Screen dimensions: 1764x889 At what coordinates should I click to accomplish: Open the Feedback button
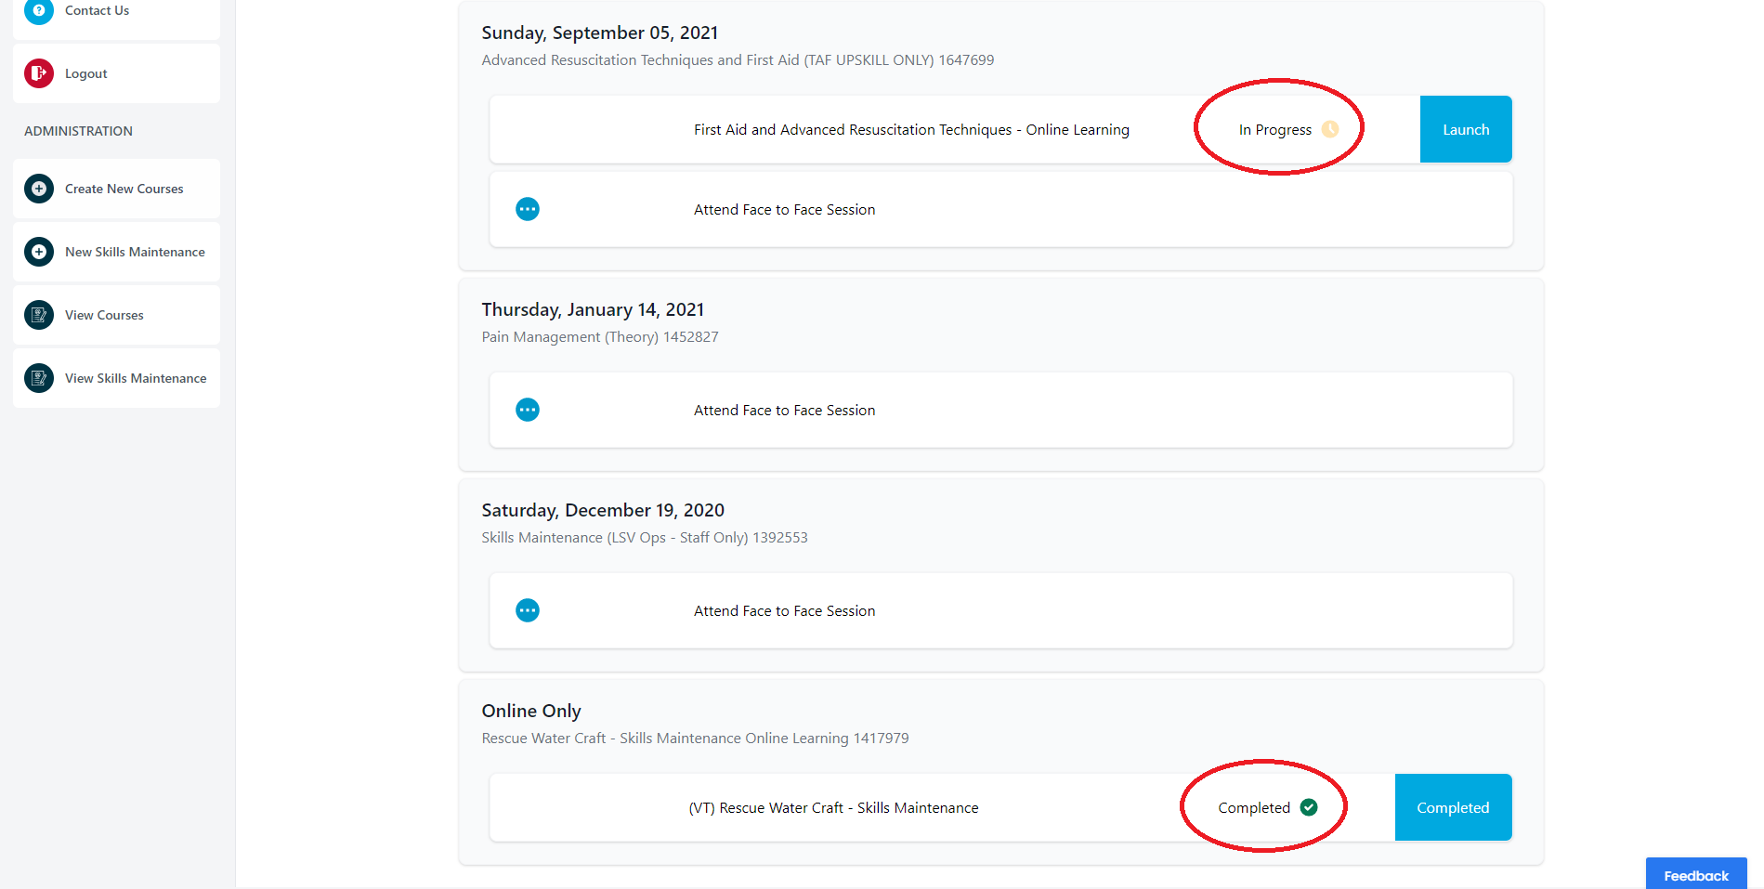point(1696,874)
